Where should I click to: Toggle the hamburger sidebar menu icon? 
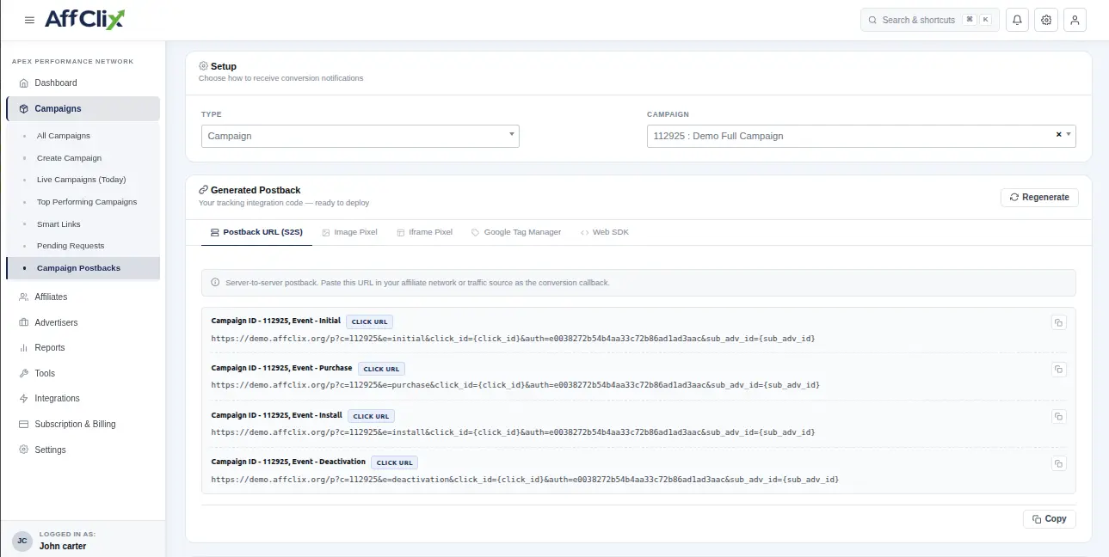(30, 20)
